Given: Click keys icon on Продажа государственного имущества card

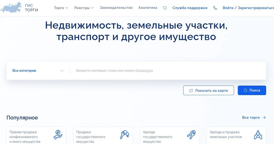Looking at the screenshot, I should tap(125, 135).
